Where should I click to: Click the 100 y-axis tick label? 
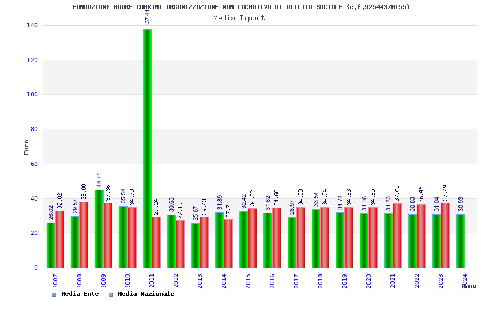point(32,95)
